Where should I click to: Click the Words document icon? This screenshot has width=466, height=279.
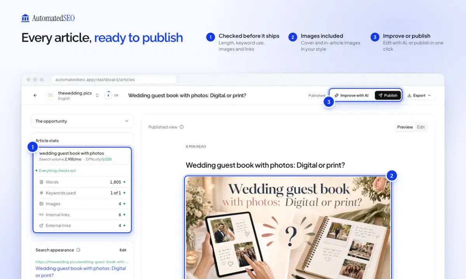42,182
